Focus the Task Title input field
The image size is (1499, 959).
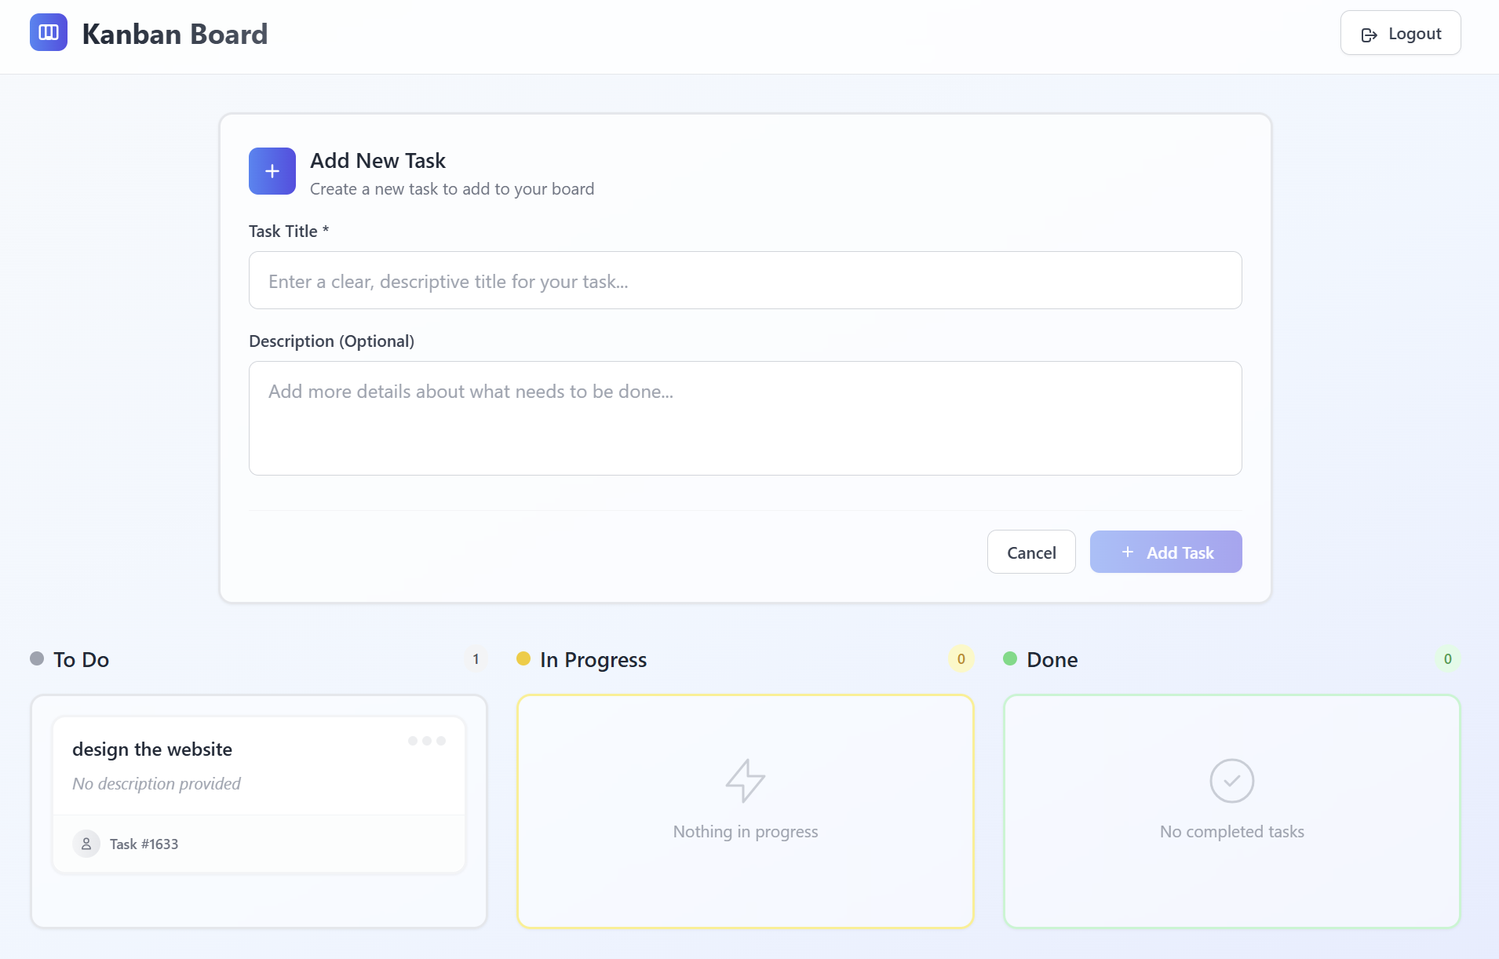tap(745, 281)
